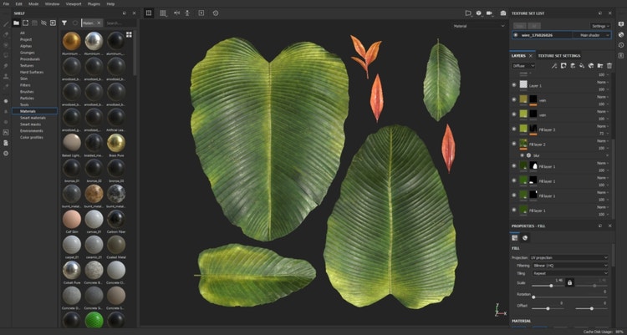627x335 pixels.
Task: Toggle visibility of Fill layer 2
Action: [514, 144]
